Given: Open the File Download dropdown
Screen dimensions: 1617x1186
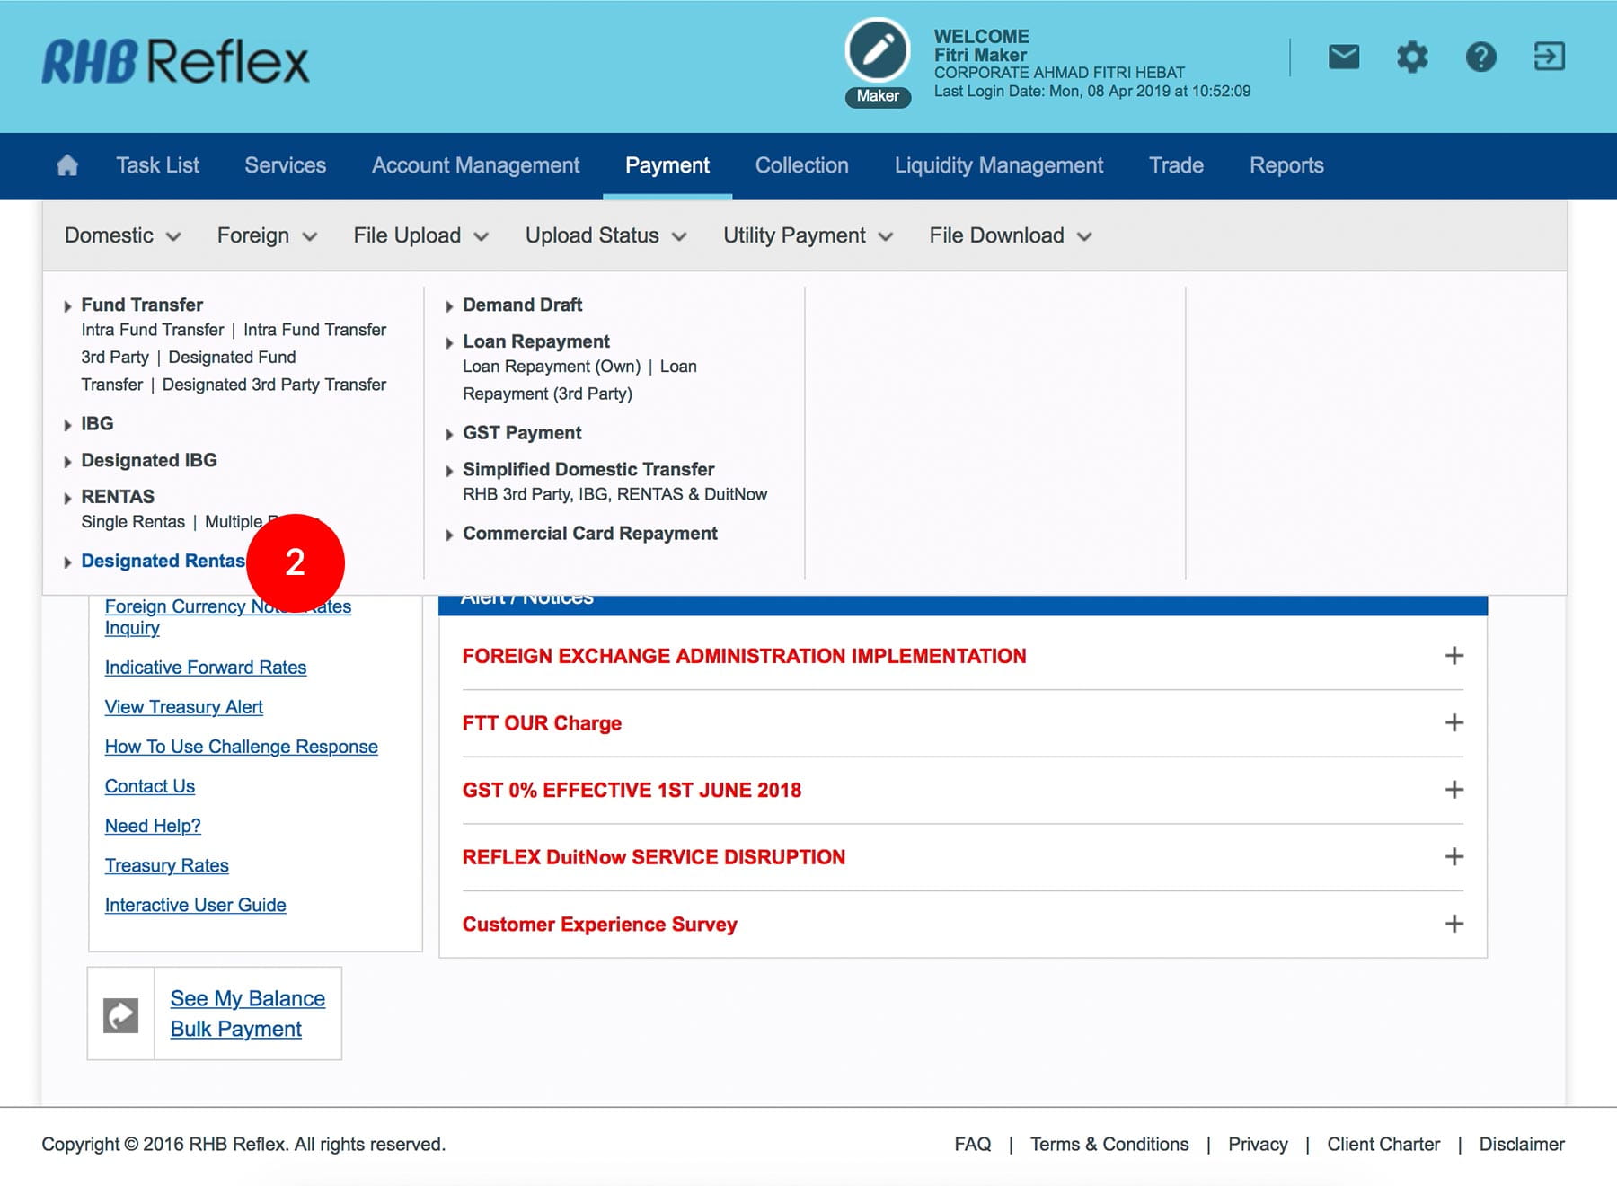Looking at the screenshot, I should click(1010, 235).
